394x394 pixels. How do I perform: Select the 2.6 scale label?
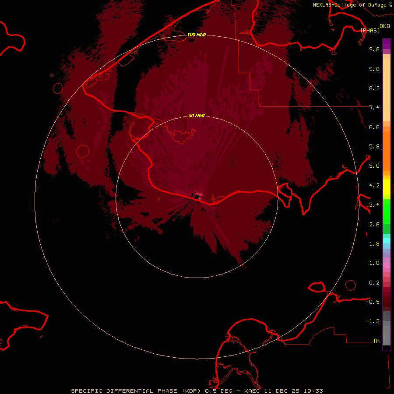click(x=374, y=225)
